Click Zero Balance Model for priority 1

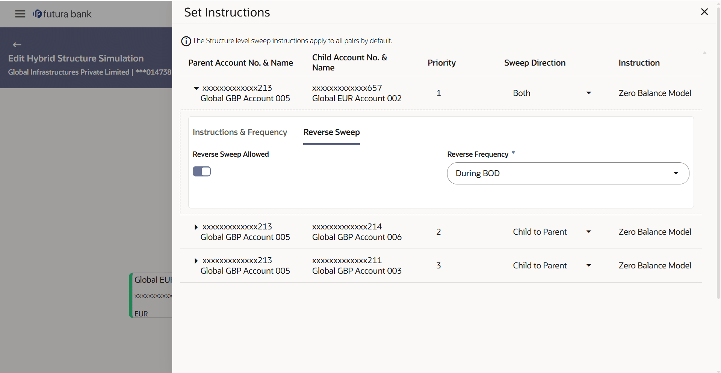(654, 93)
